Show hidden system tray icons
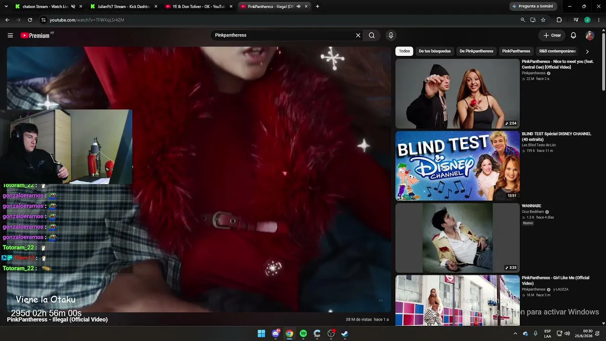The image size is (606, 341). tap(515, 333)
